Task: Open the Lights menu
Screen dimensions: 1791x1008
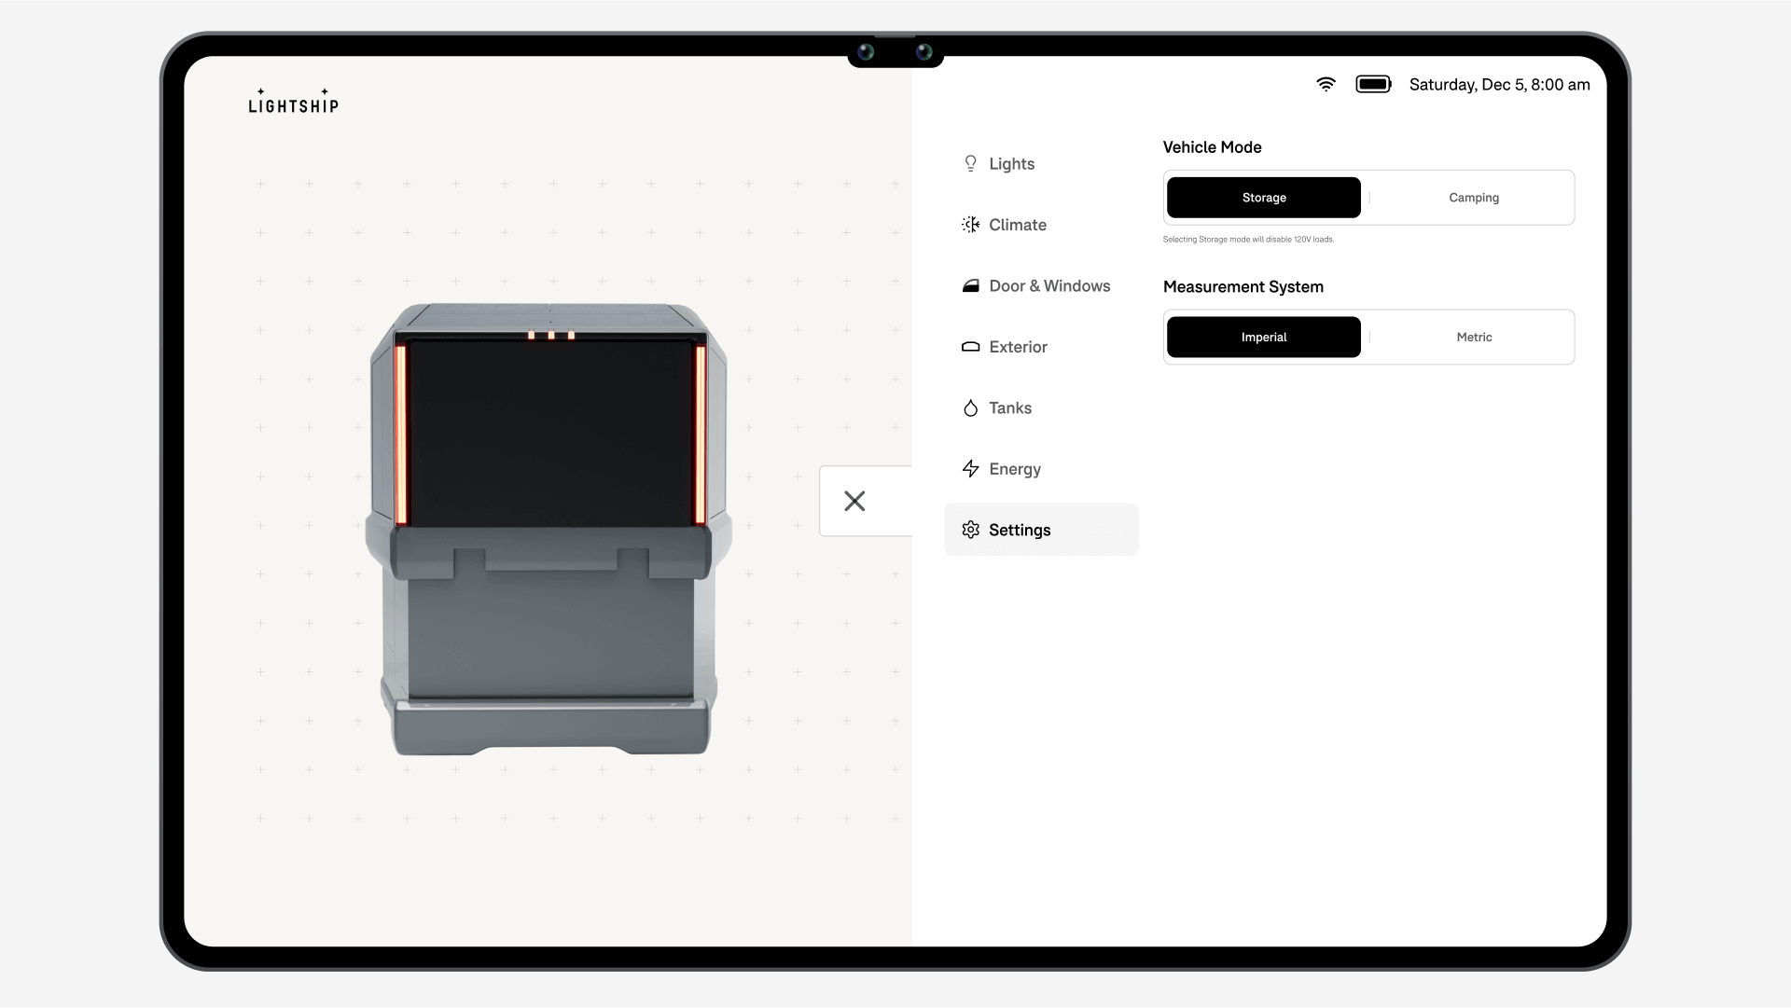Action: (1041, 164)
